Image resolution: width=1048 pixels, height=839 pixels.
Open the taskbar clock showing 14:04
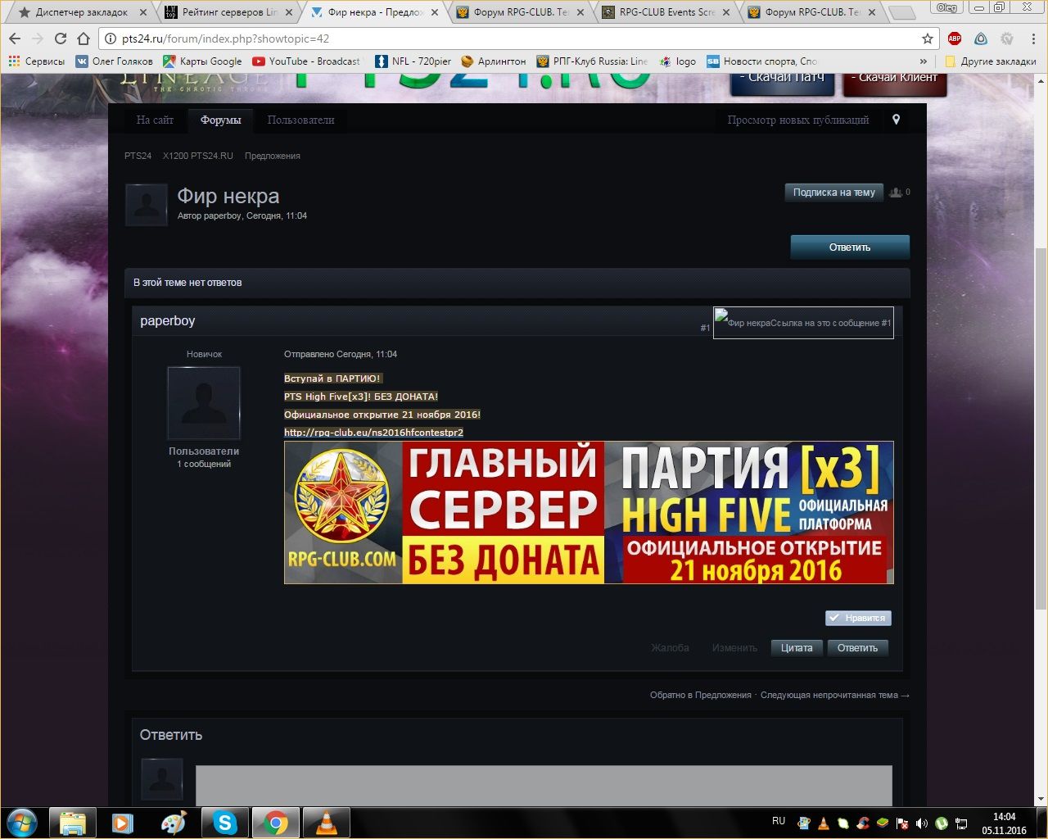click(1004, 823)
